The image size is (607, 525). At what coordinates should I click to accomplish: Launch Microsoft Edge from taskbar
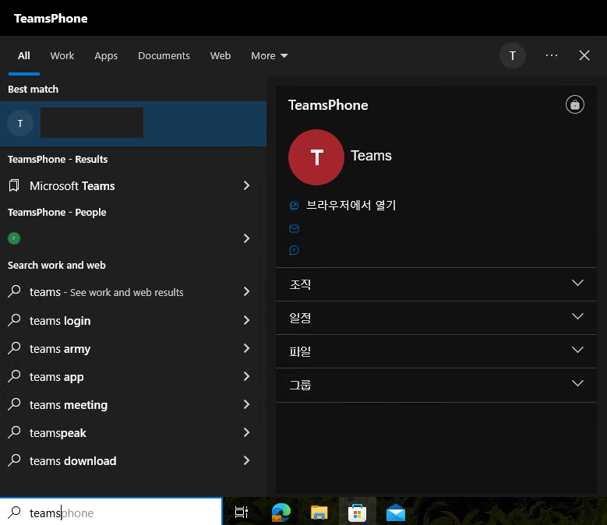coord(281,513)
